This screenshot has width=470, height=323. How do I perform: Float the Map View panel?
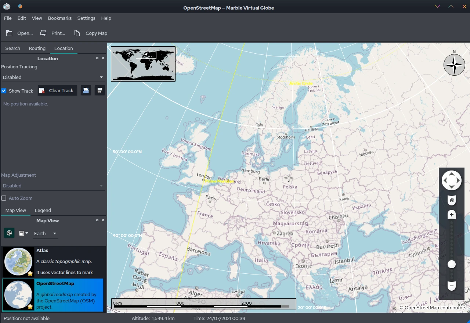(97, 220)
